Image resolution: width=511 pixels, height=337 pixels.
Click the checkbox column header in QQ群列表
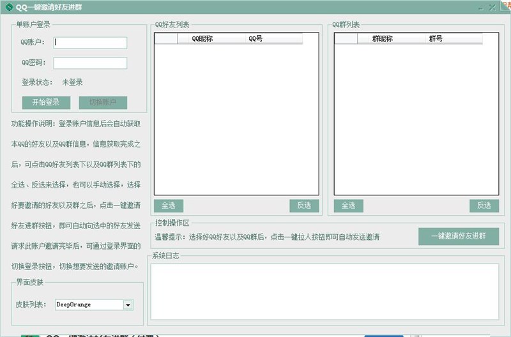[x=346, y=39]
